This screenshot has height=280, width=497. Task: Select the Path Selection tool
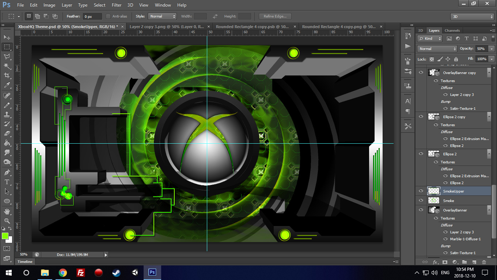click(7, 191)
